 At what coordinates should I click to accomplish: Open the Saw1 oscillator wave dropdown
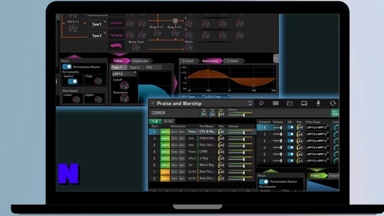(x=97, y=24)
